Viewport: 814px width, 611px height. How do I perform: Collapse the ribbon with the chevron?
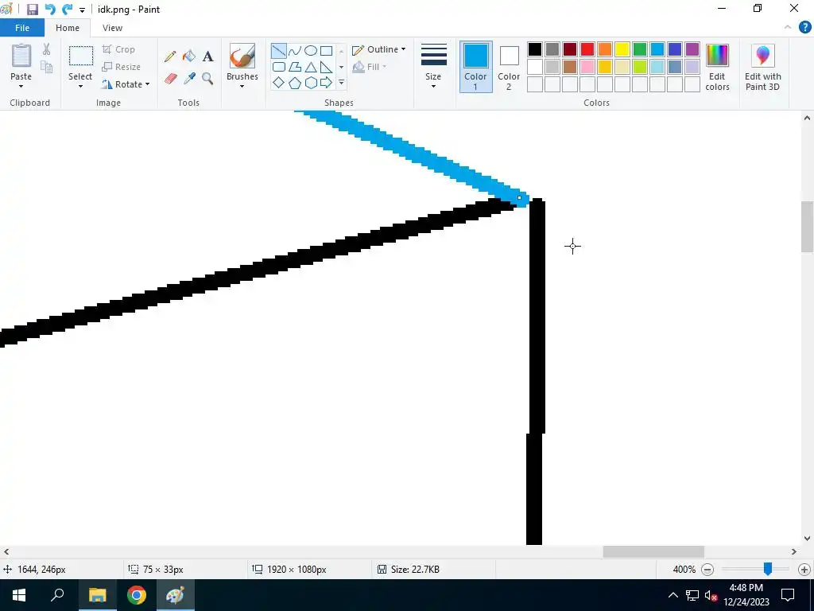click(788, 28)
